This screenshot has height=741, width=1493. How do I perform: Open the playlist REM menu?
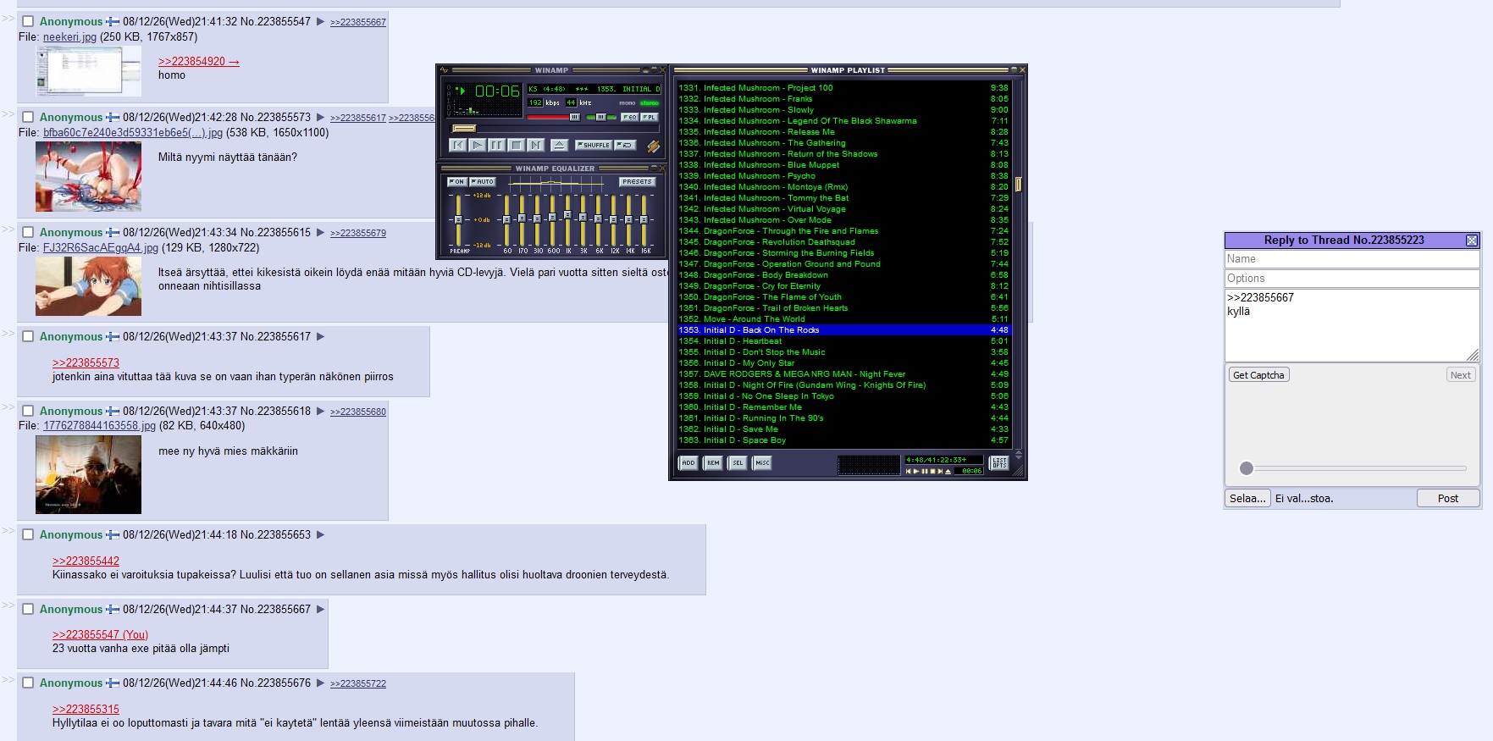(x=713, y=462)
